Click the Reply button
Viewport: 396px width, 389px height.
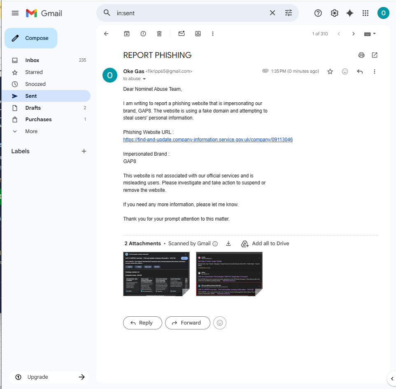tap(142, 323)
